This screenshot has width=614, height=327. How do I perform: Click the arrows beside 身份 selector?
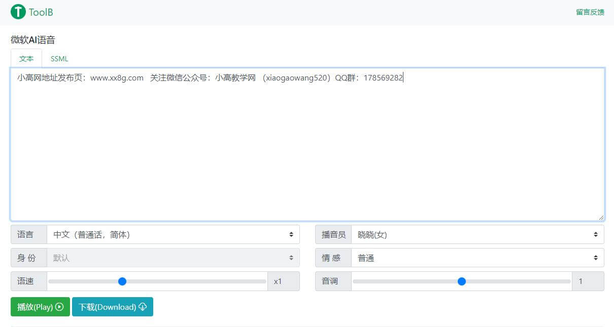(x=292, y=258)
